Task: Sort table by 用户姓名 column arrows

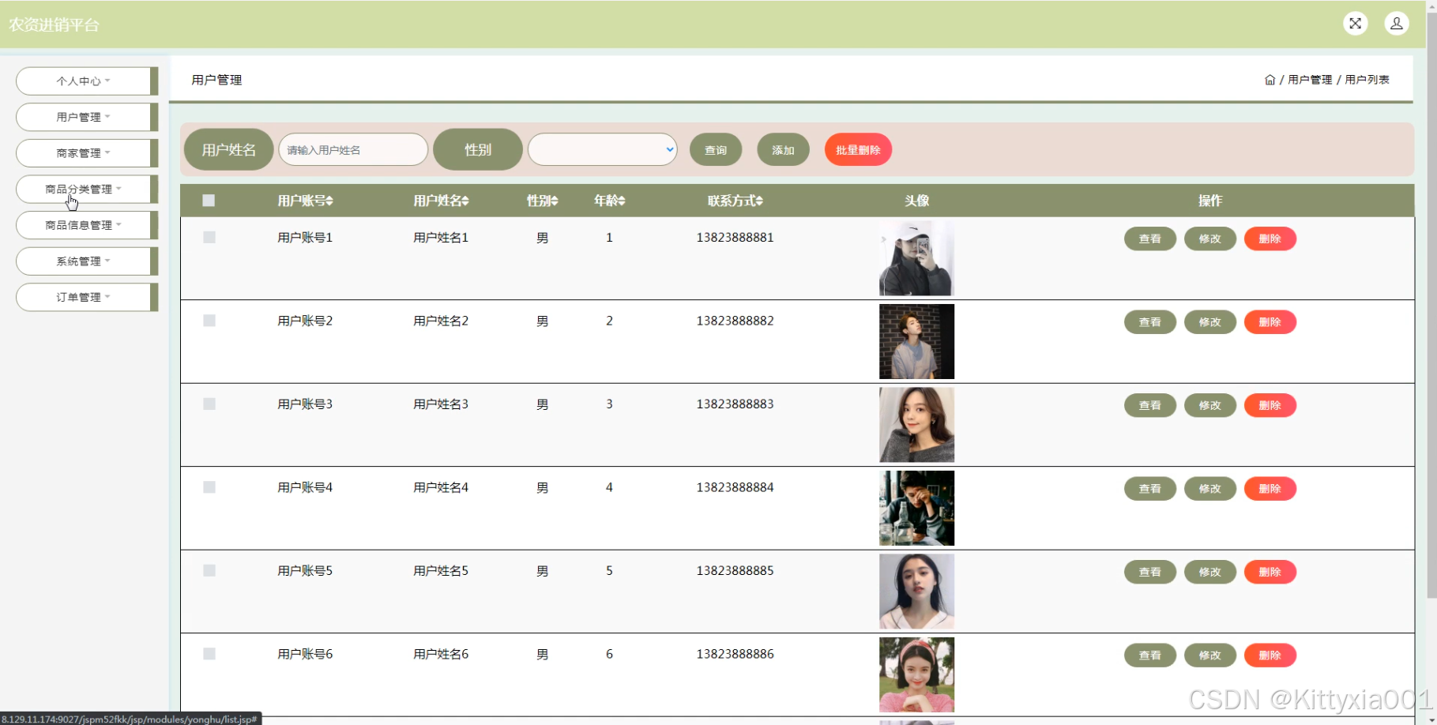Action: 465,201
